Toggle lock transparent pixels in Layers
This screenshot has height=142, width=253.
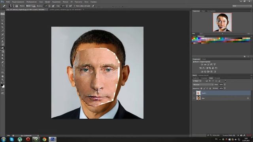pos(201,88)
